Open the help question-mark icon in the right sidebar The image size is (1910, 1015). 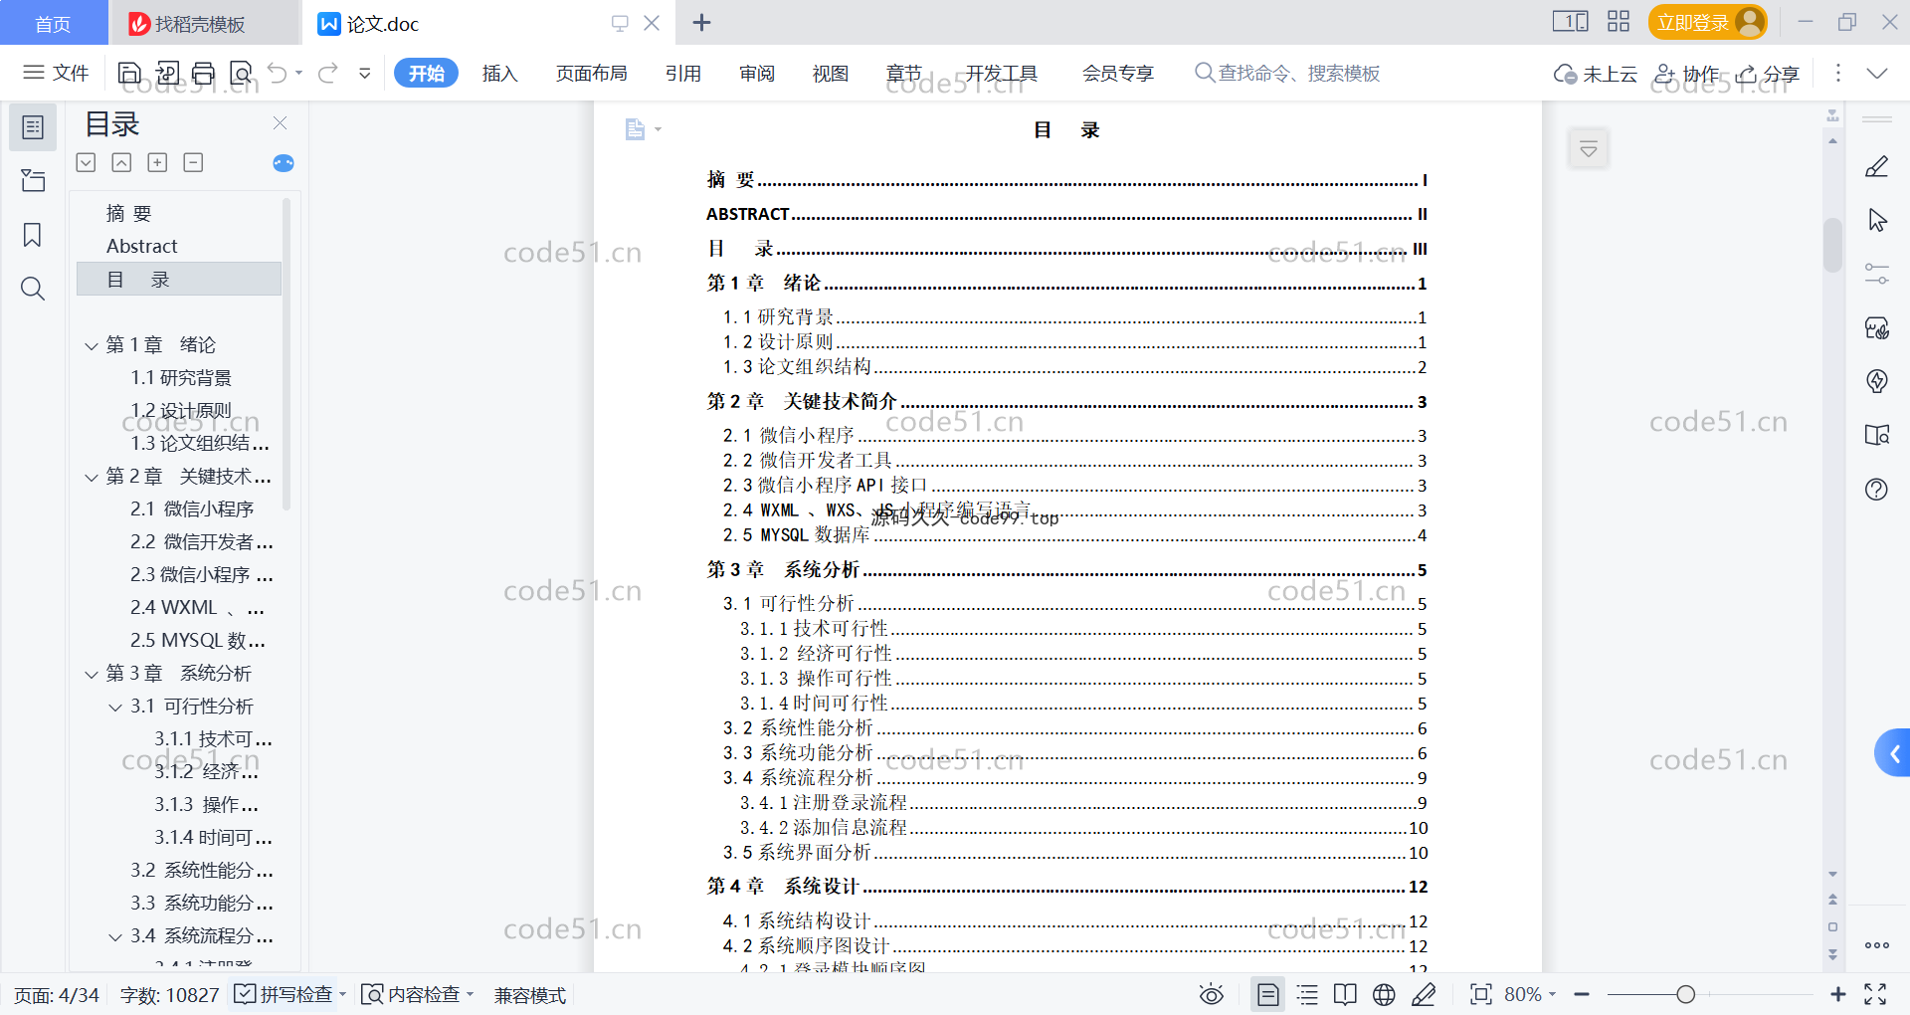pos(1877,489)
